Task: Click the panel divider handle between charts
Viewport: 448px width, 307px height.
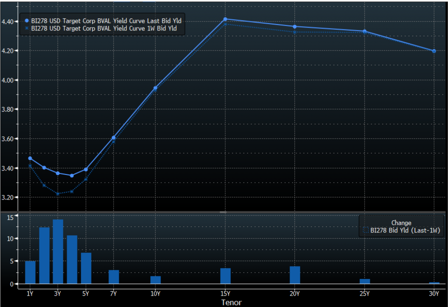Action: tap(223, 212)
